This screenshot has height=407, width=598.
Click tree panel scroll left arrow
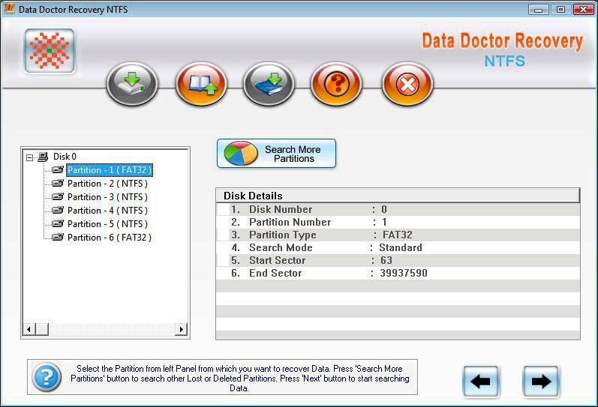(x=29, y=329)
